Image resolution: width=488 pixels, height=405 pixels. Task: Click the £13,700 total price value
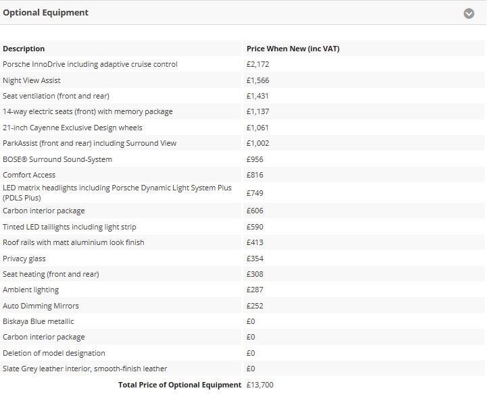[x=260, y=385]
